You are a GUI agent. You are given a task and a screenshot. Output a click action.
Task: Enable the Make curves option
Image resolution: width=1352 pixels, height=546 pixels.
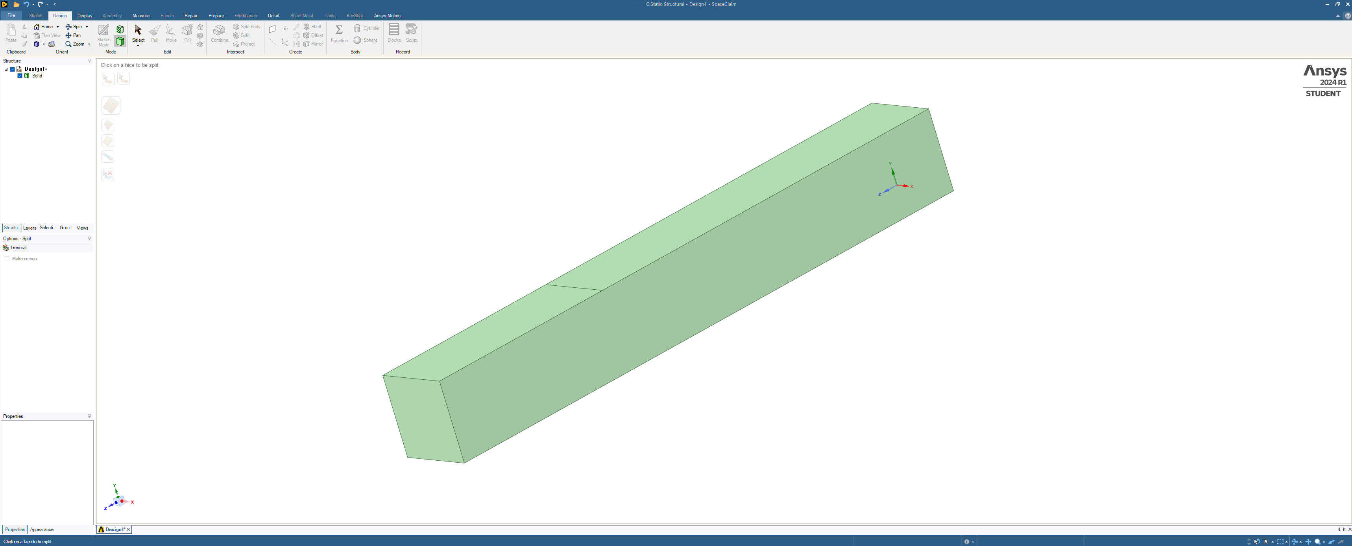tap(7, 259)
